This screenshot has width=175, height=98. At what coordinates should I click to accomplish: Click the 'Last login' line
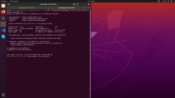[x=30, y=54]
